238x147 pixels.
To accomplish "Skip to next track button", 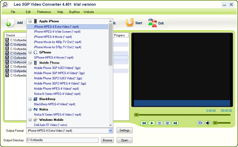I will click(x=175, y=123).
